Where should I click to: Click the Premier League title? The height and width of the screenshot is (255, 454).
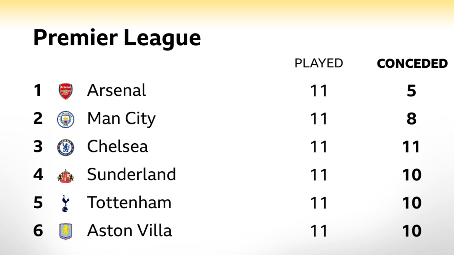point(117,38)
